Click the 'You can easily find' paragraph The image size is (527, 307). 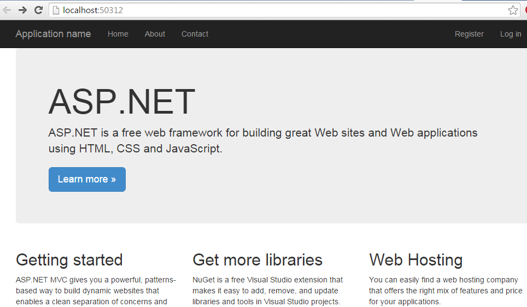click(446, 291)
